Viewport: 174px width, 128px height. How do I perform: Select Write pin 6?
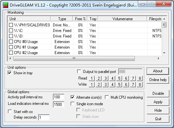click(126, 85)
